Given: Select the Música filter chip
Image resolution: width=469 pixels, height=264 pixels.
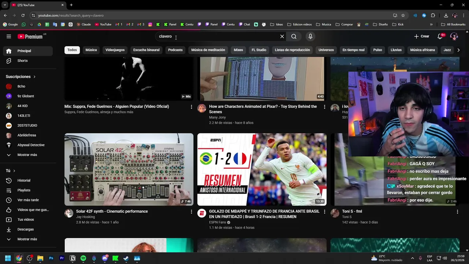Looking at the screenshot, I should tap(91, 50).
